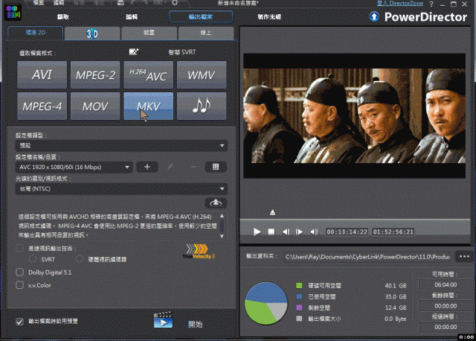Click the surround sound settings icon
Image resolution: width=476 pixels, height=341 pixels.
[x=216, y=203]
